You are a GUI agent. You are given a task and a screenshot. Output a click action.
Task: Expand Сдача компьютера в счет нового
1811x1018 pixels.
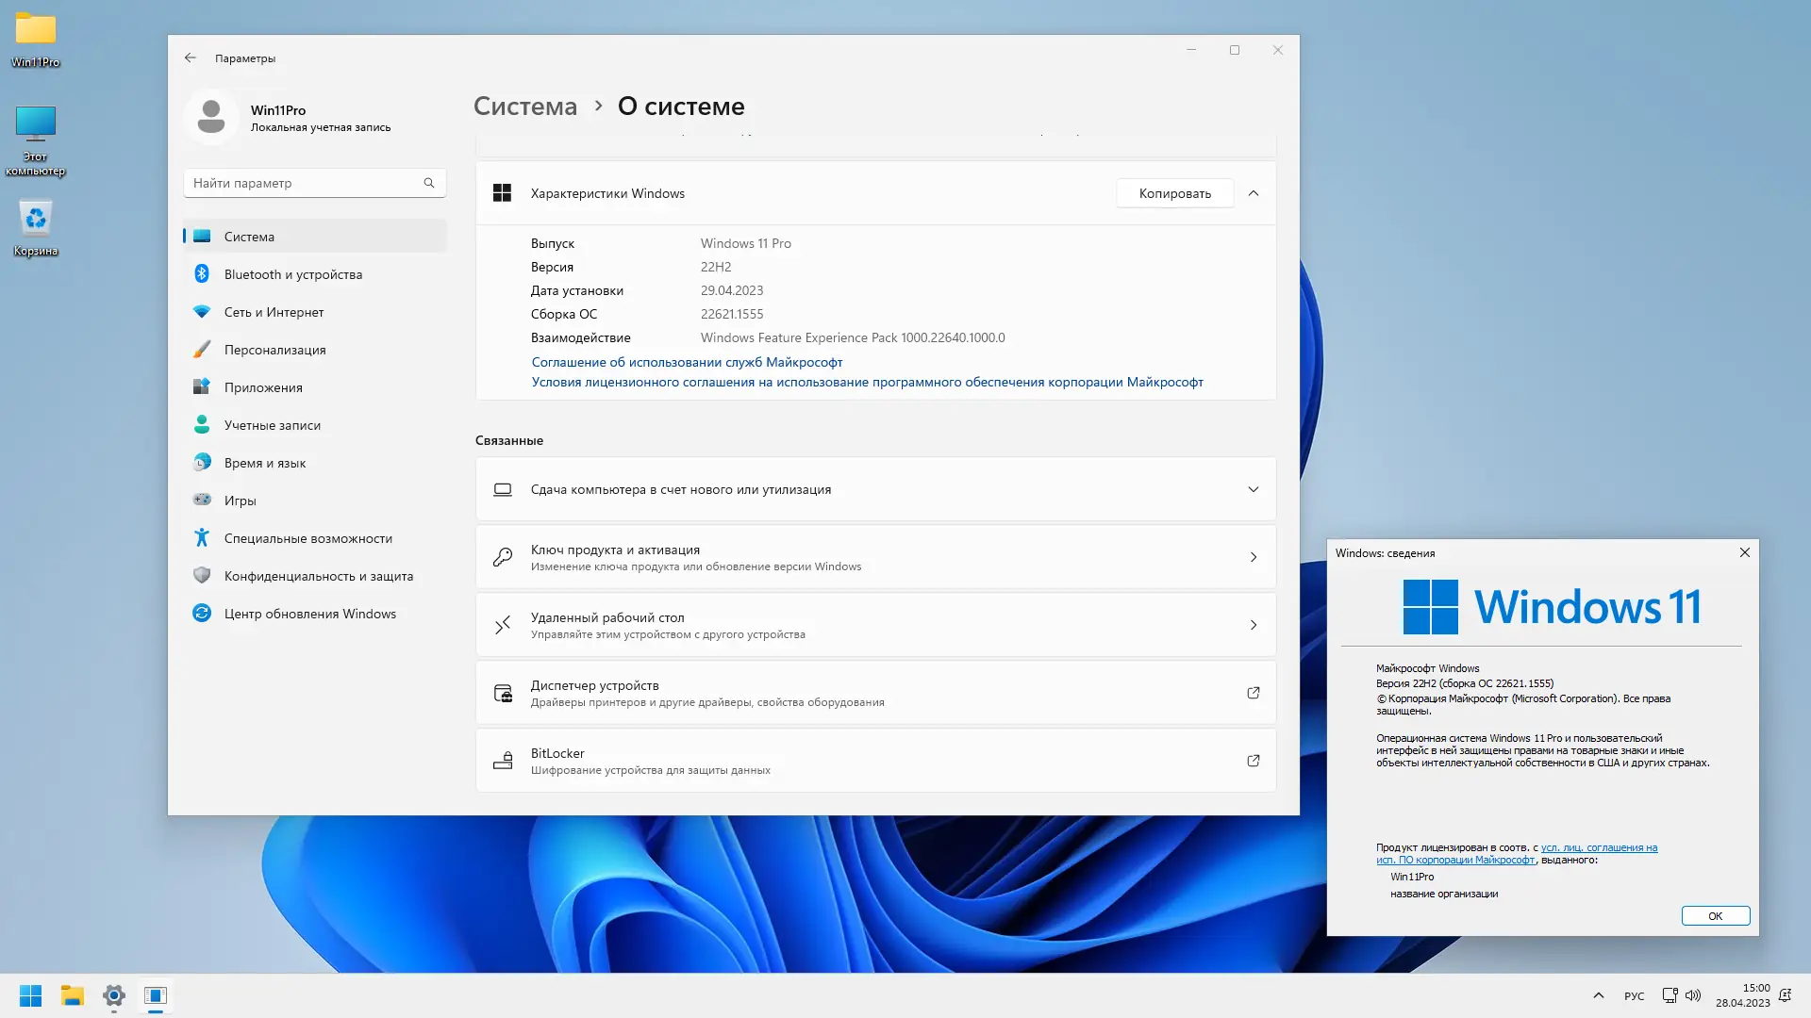(x=1253, y=489)
